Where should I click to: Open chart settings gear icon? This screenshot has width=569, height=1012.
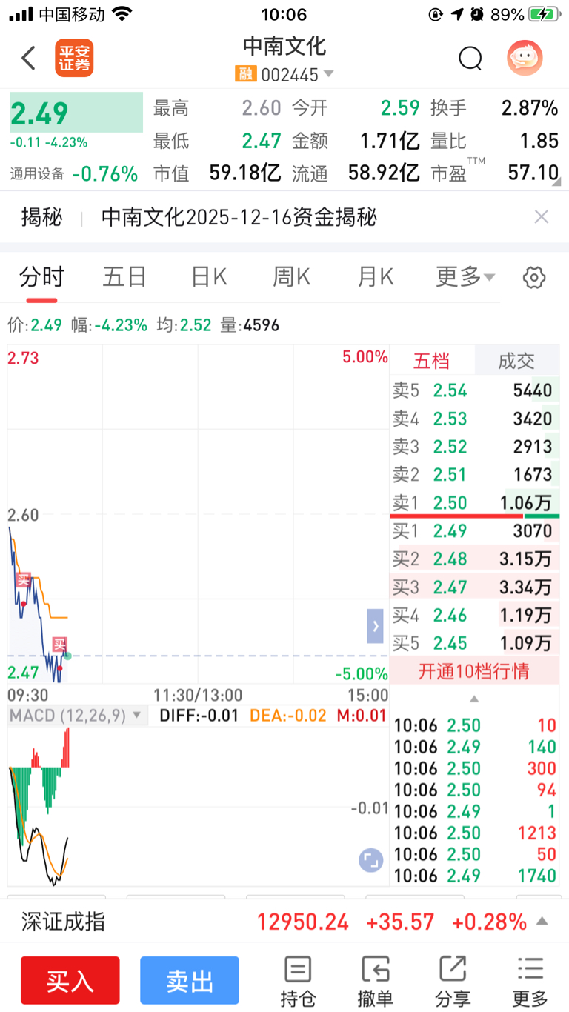coord(534,278)
